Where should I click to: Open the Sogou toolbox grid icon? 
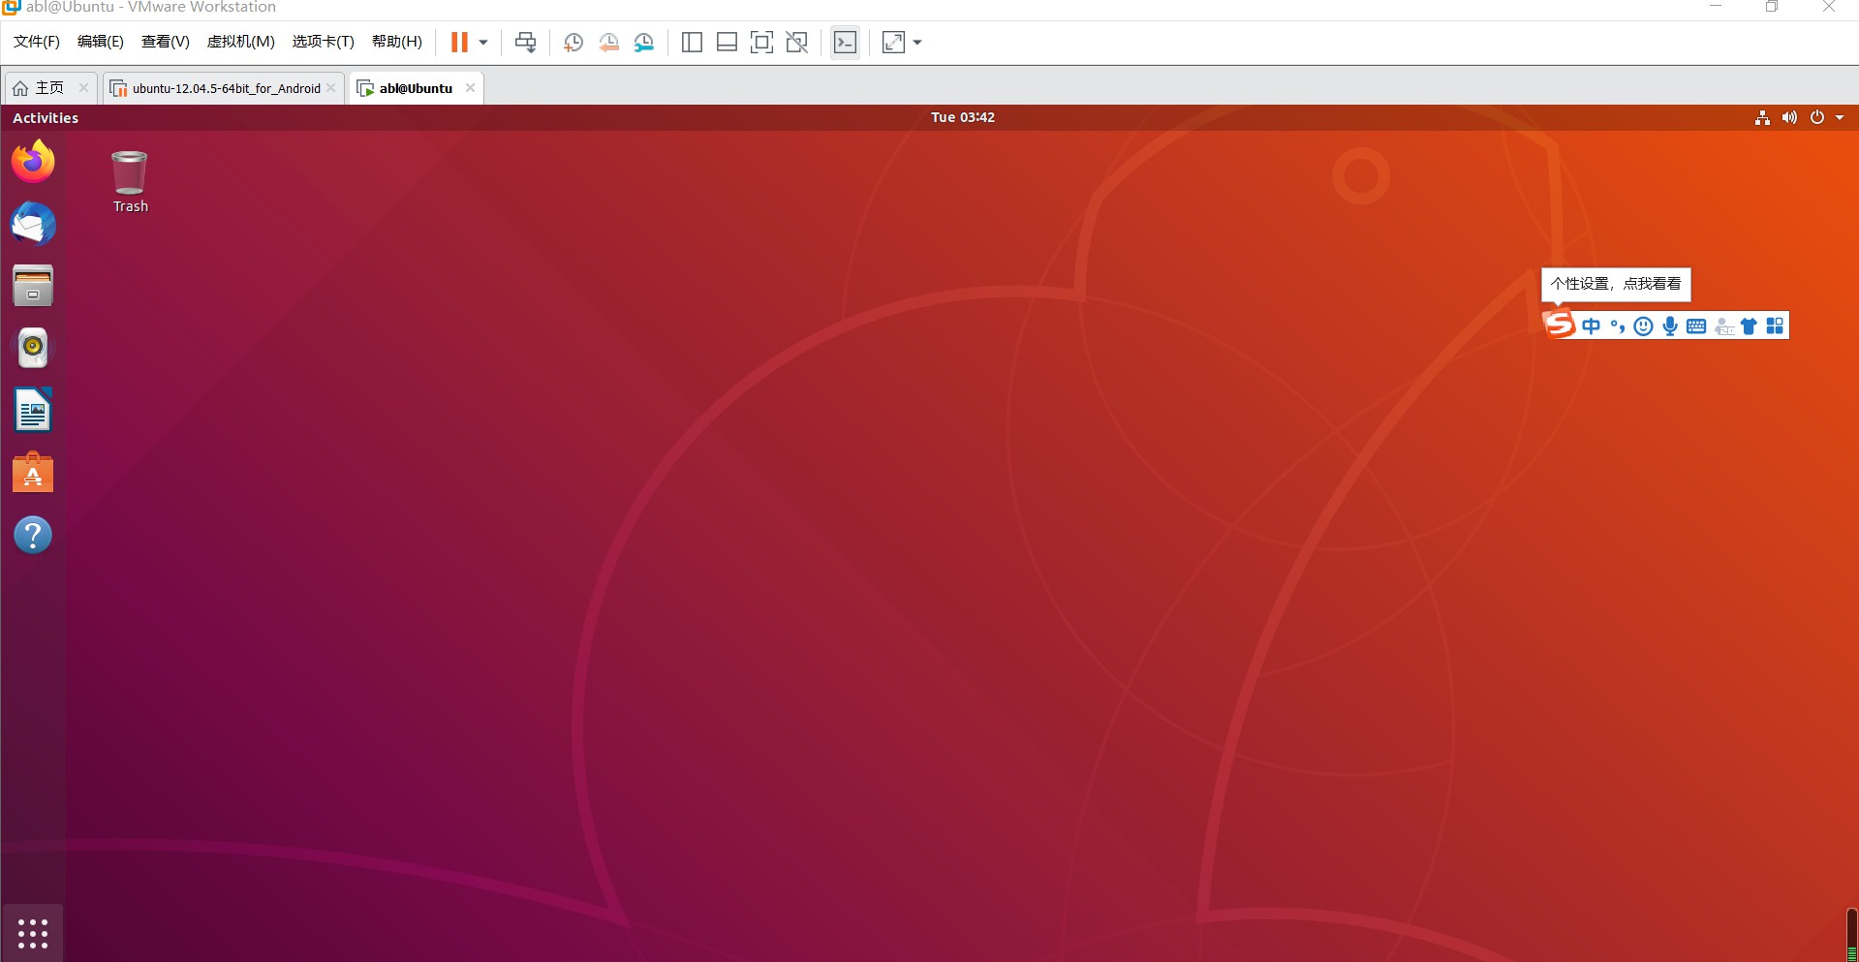(x=1775, y=326)
